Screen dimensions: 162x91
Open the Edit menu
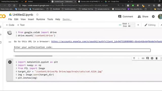[16, 19]
